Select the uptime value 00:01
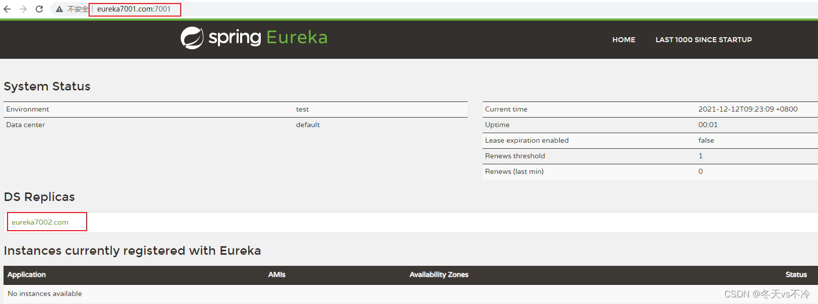Viewport: 818px width, 304px height. tap(708, 125)
